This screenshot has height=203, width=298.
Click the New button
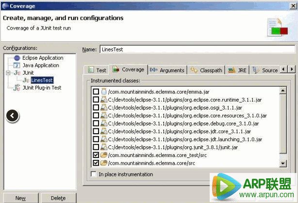point(20,198)
